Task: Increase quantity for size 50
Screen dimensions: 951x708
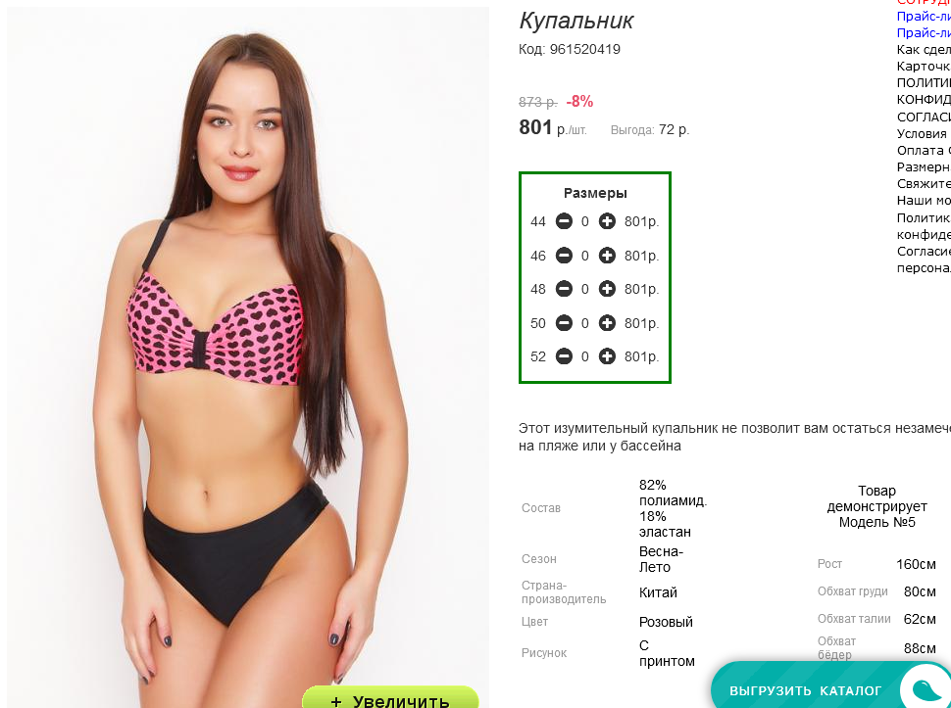Action: click(607, 323)
